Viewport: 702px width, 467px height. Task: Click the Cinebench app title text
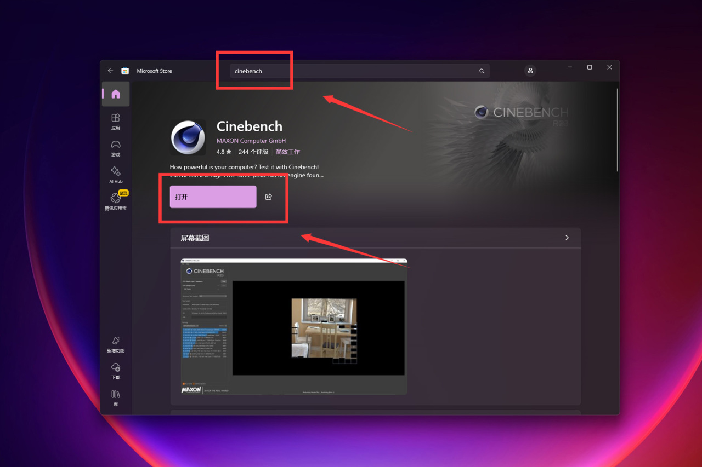(x=250, y=126)
